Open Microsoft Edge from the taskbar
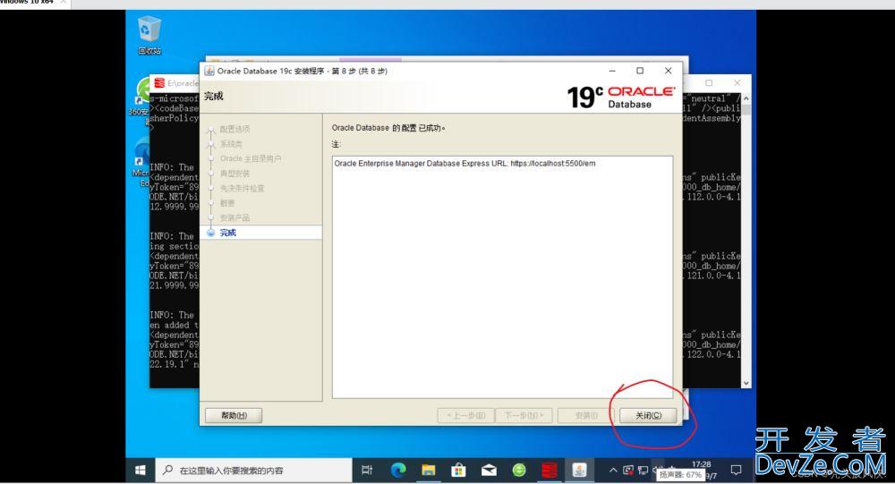895x484 pixels. (398, 471)
